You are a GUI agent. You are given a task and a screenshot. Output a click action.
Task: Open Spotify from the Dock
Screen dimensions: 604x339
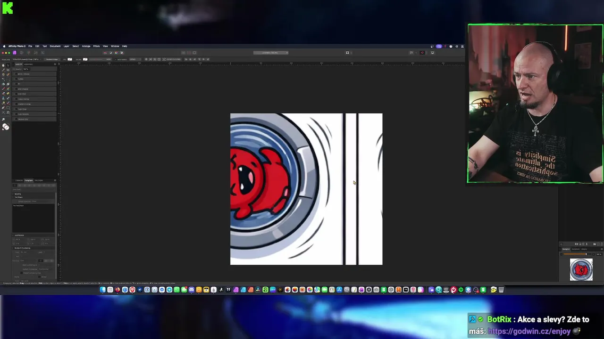pyautogui.click(x=461, y=290)
